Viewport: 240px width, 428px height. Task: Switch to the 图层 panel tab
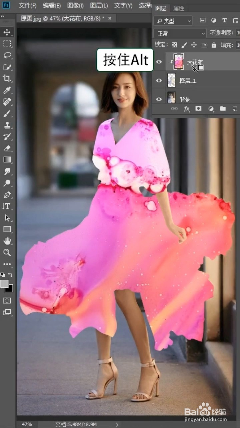(x=161, y=8)
